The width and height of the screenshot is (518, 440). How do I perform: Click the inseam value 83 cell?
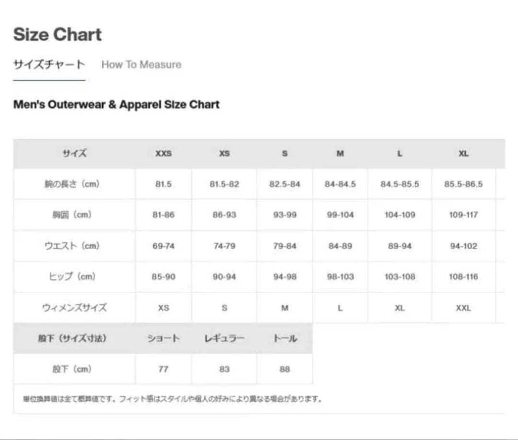tap(224, 369)
